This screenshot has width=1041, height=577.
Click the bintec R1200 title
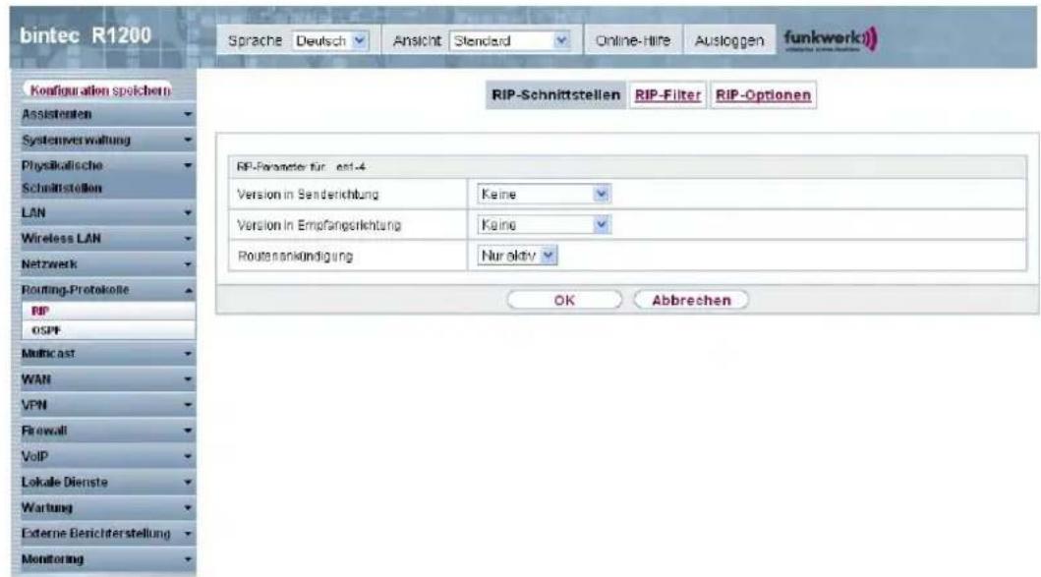pyautogui.click(x=86, y=35)
